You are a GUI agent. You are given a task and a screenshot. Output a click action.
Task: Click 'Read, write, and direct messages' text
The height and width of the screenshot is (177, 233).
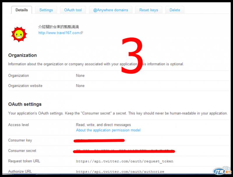[x=103, y=125]
